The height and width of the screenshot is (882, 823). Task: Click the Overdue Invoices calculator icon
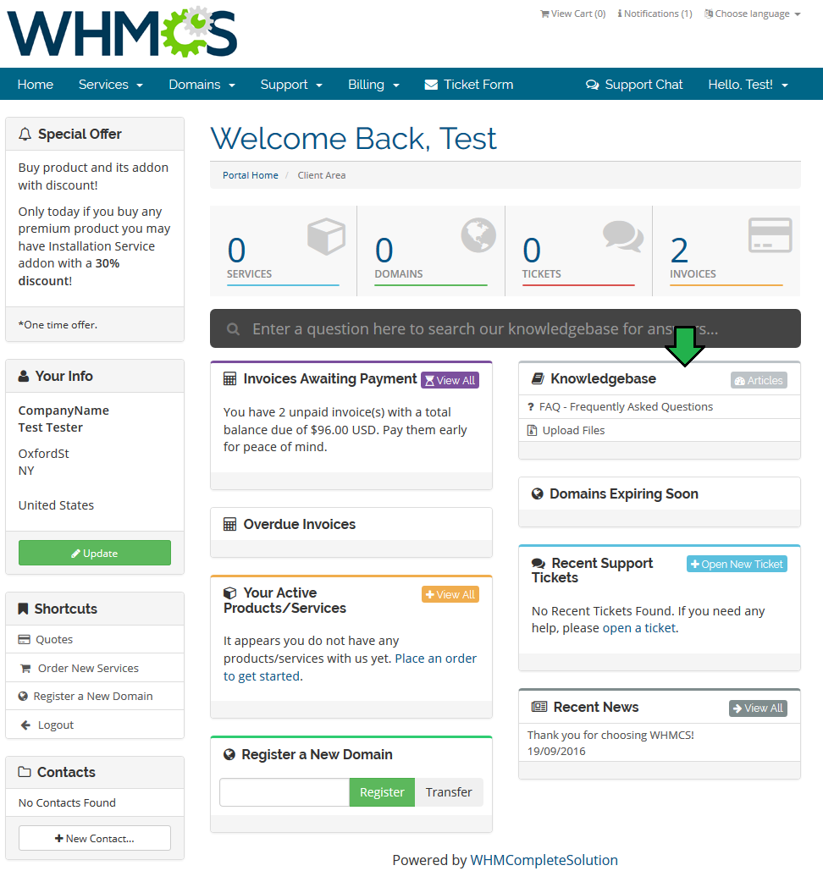(x=229, y=524)
